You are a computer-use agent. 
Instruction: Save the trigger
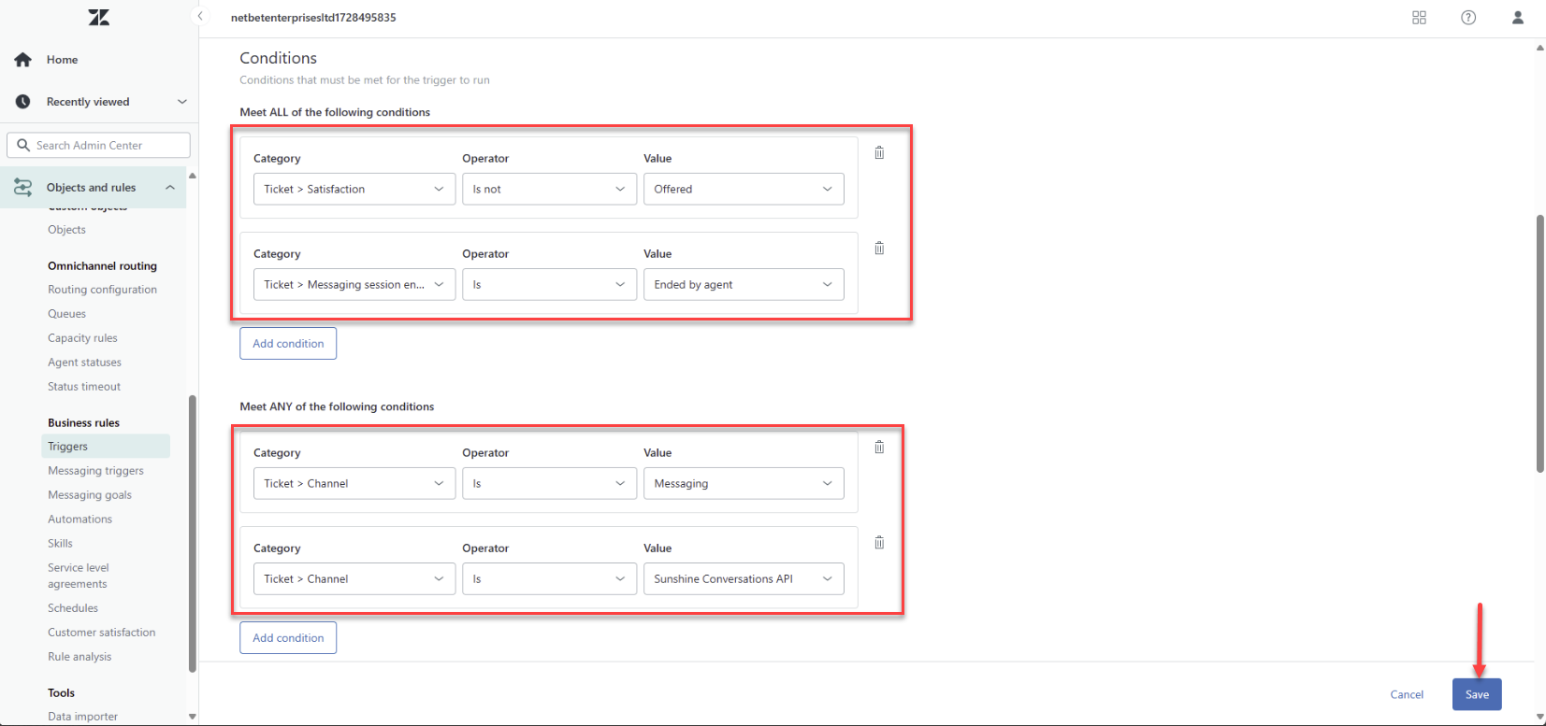(1476, 694)
